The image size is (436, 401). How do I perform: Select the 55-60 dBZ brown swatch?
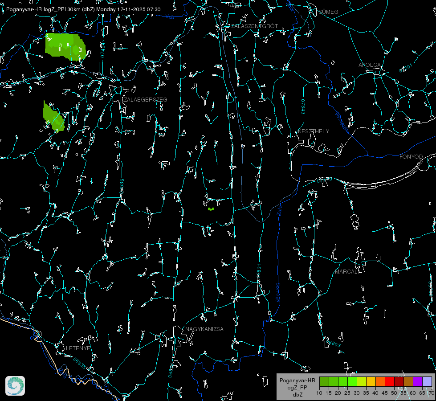pyautogui.click(x=408, y=381)
